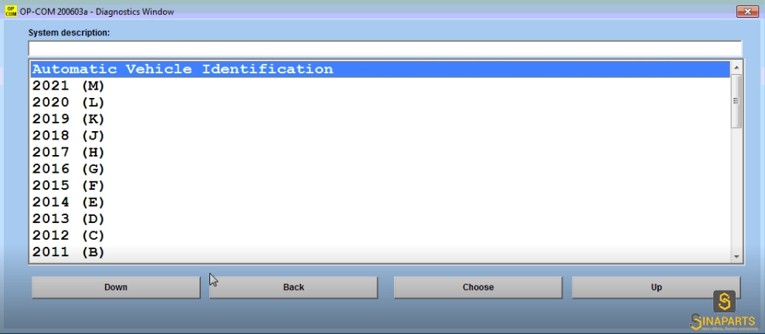Click the list scrollbar thumb

tap(736, 101)
